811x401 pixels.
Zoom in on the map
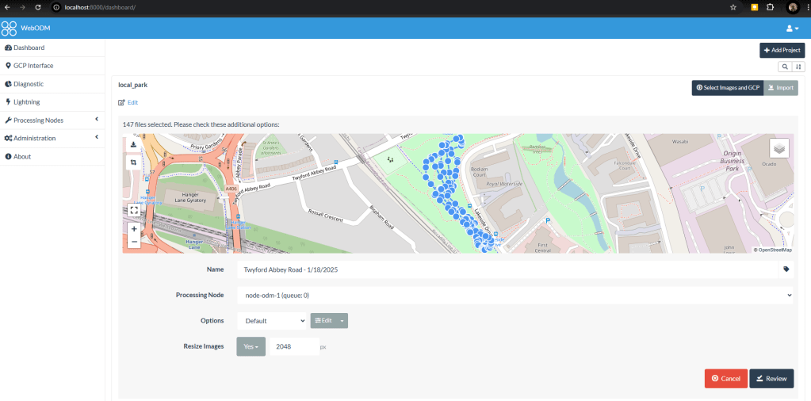point(134,228)
